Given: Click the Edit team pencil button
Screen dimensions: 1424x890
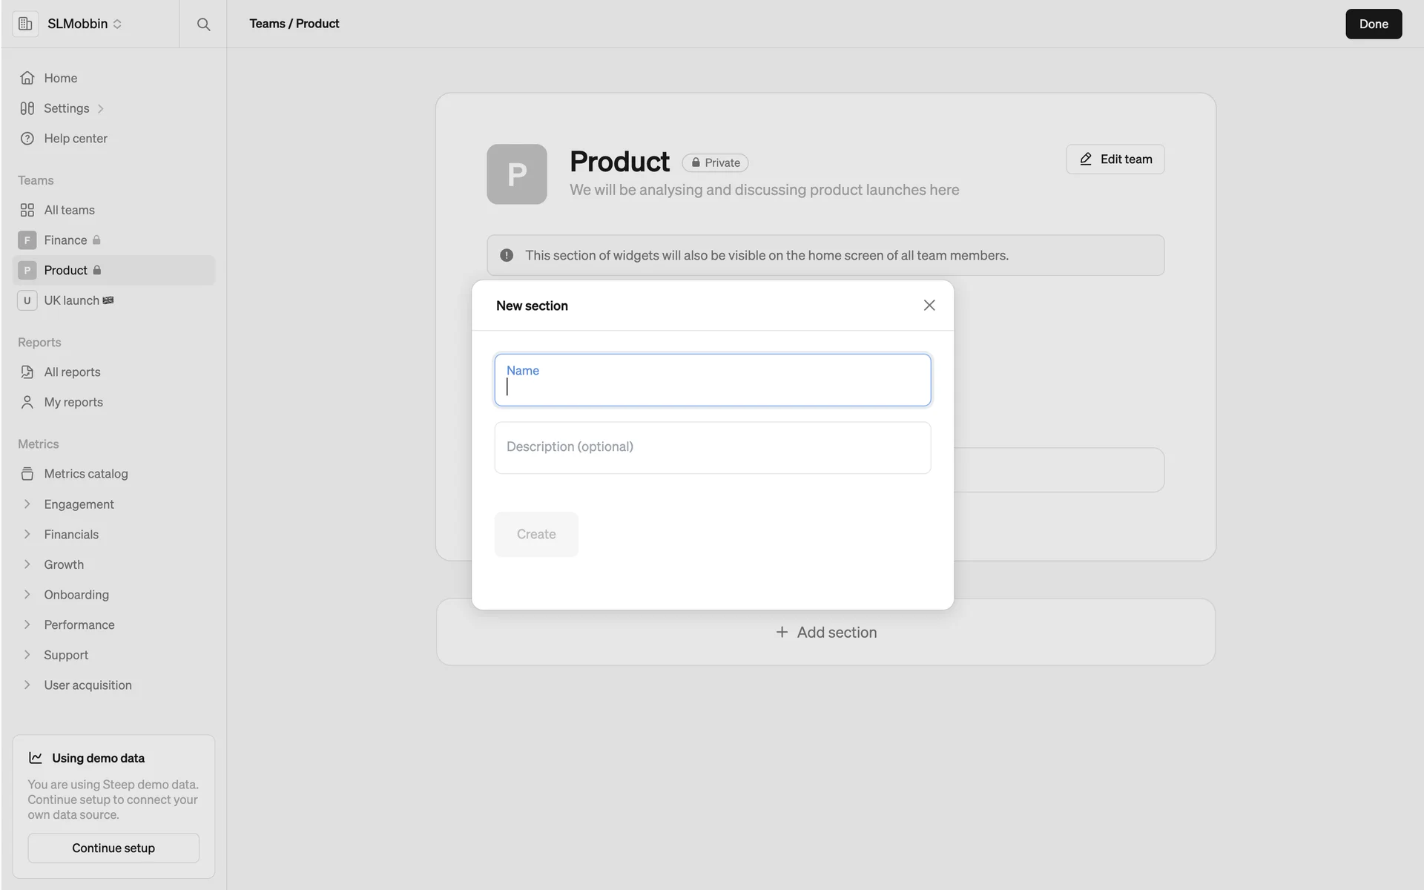Looking at the screenshot, I should pyautogui.click(x=1115, y=159).
